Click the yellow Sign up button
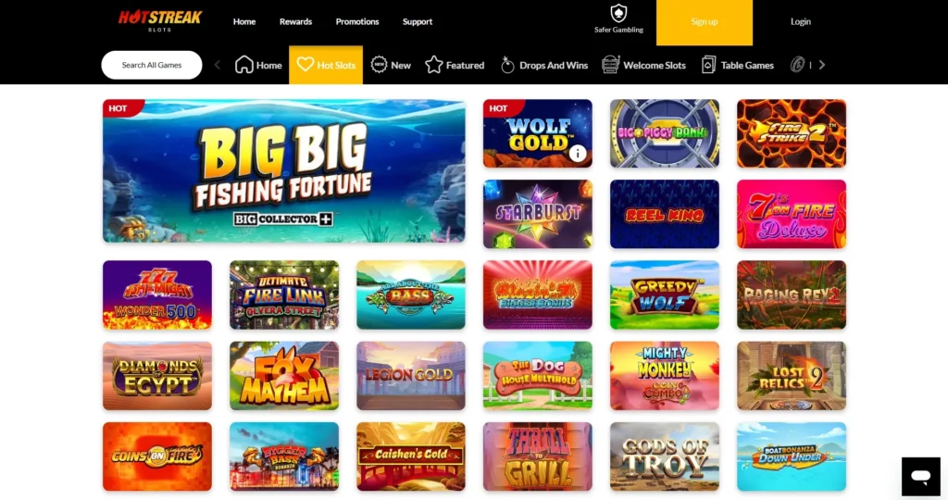Viewport: 948px width, 500px height. pyautogui.click(x=705, y=22)
